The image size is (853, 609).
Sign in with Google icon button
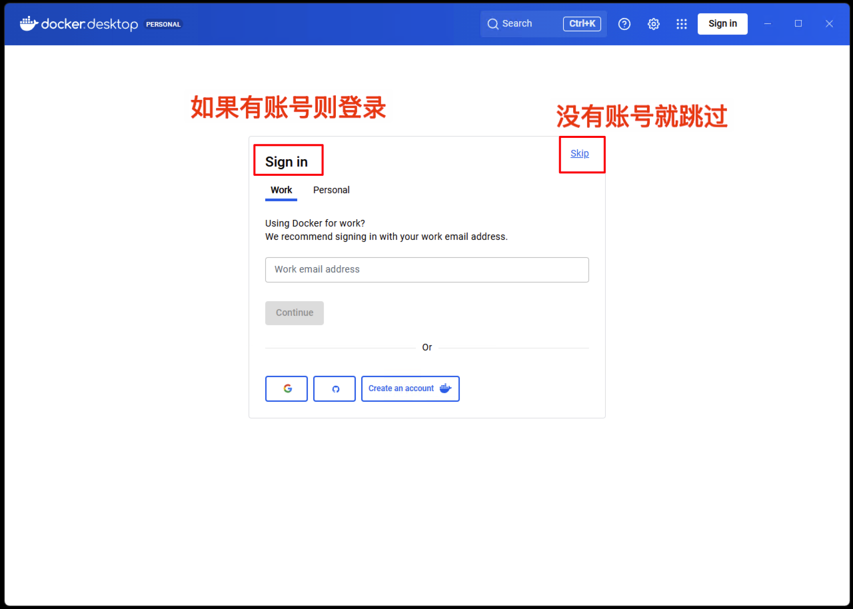287,389
